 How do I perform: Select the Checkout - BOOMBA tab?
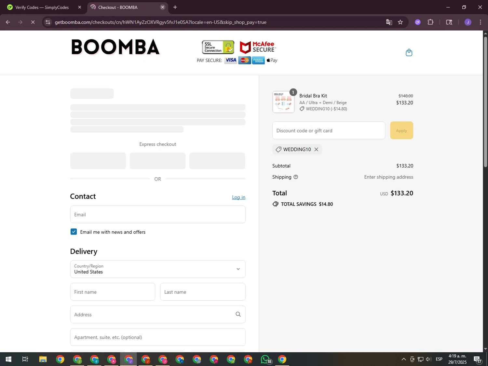127,7
